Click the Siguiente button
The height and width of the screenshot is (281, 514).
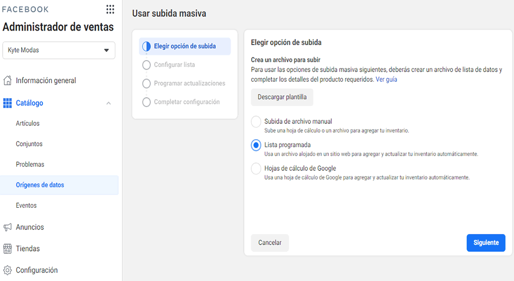[486, 243]
